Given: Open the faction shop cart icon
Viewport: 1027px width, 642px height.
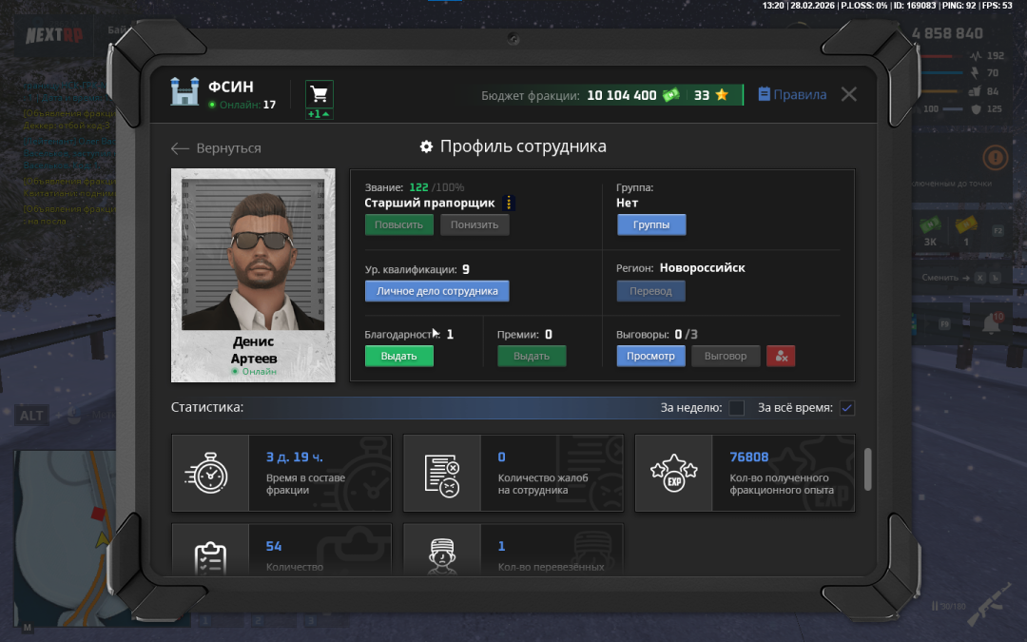Looking at the screenshot, I should click(x=320, y=94).
